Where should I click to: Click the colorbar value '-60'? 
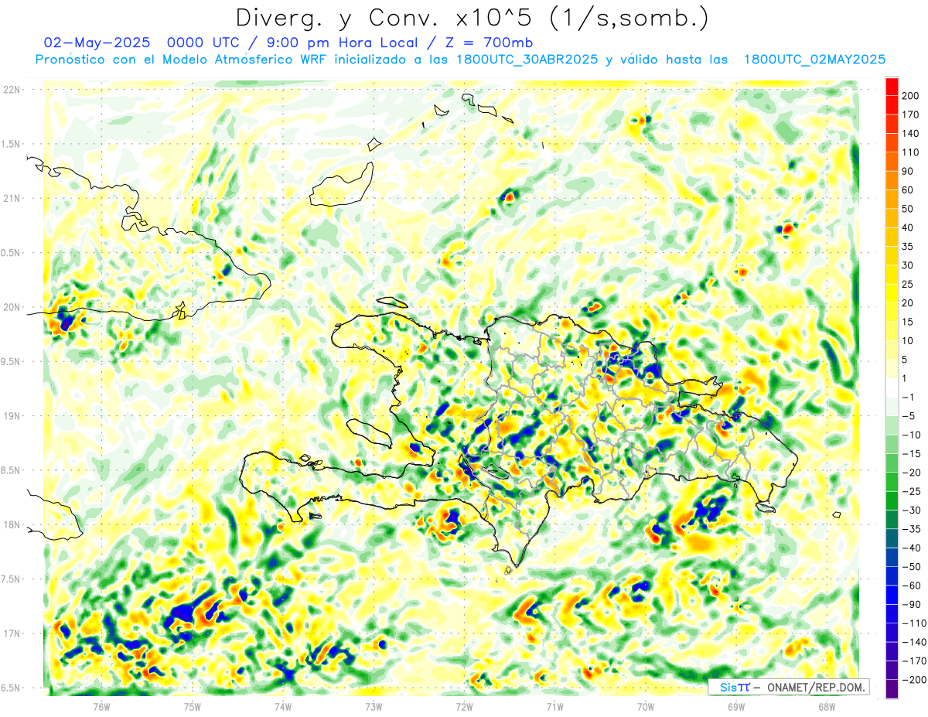coord(910,585)
